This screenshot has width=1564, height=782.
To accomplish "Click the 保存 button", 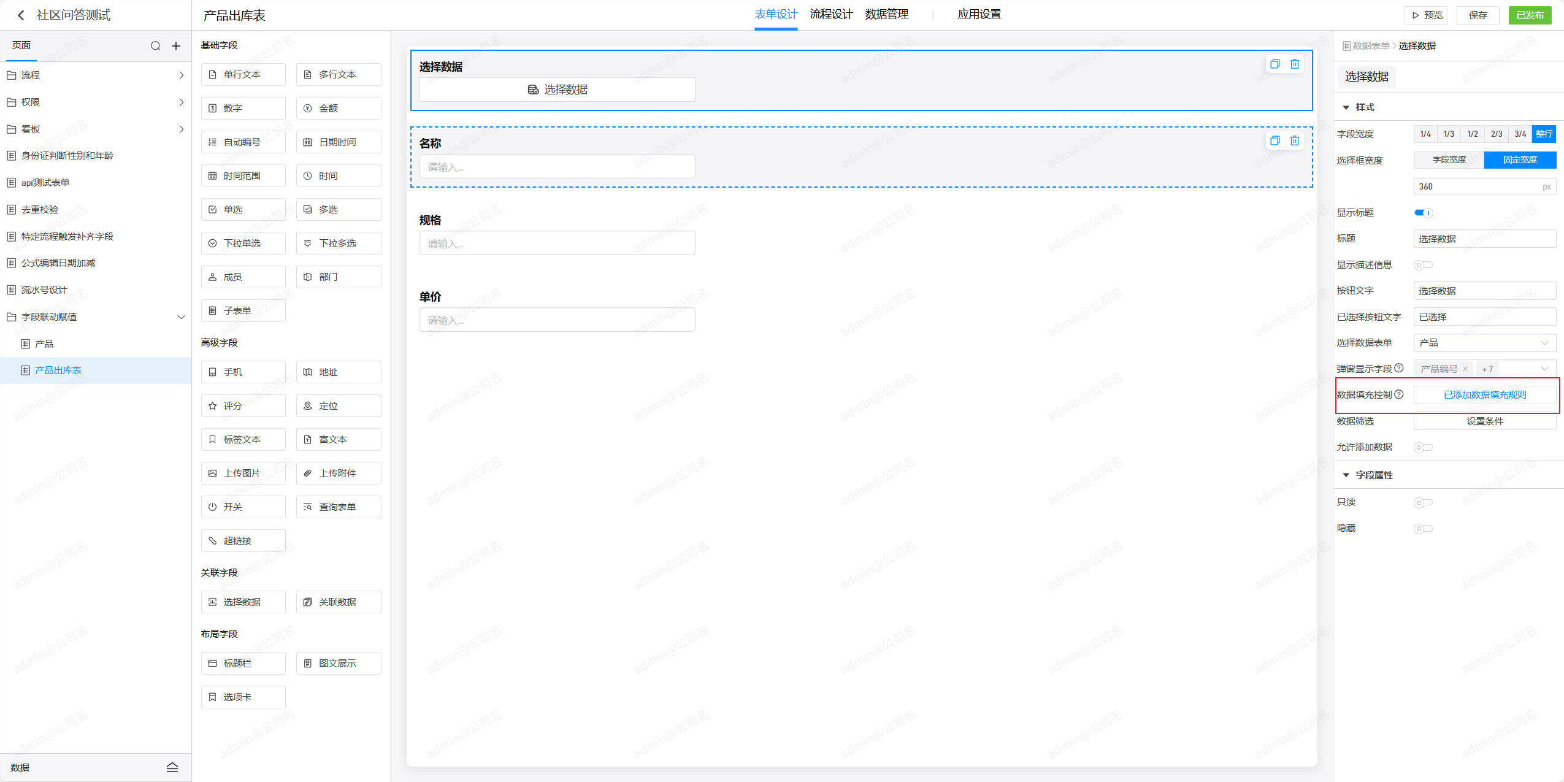I will [1477, 15].
